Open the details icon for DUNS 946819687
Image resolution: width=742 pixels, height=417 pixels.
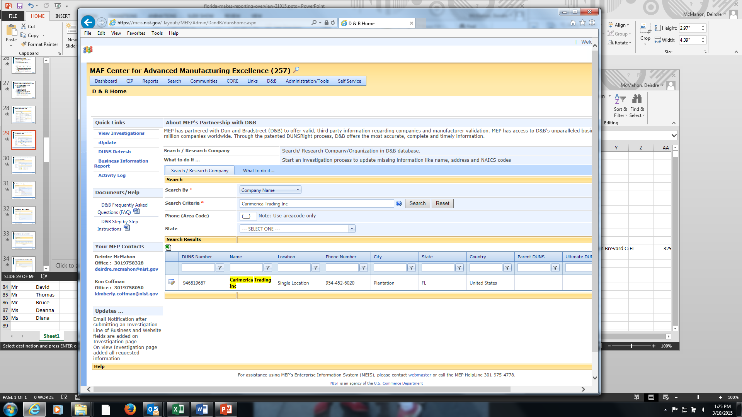[x=172, y=283]
